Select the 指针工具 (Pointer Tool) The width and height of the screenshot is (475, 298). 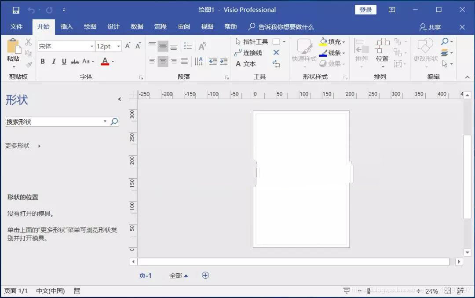point(254,41)
